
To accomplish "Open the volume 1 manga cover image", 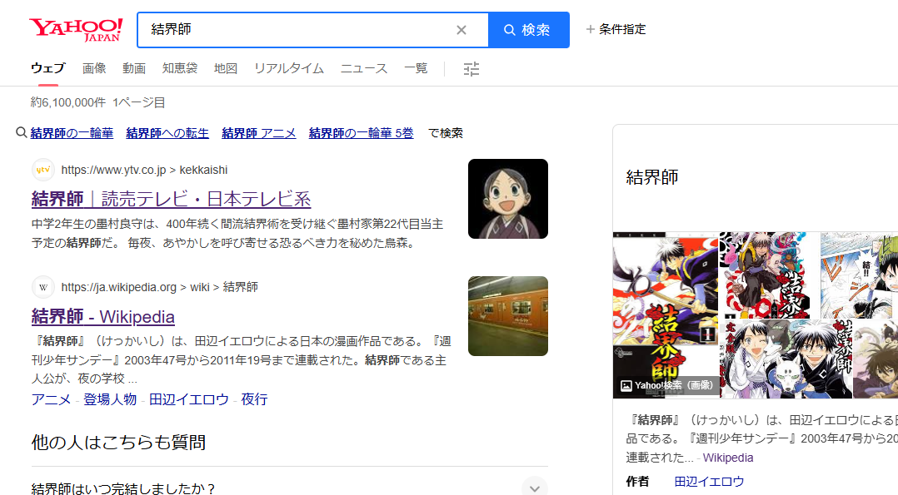I will point(666,314).
